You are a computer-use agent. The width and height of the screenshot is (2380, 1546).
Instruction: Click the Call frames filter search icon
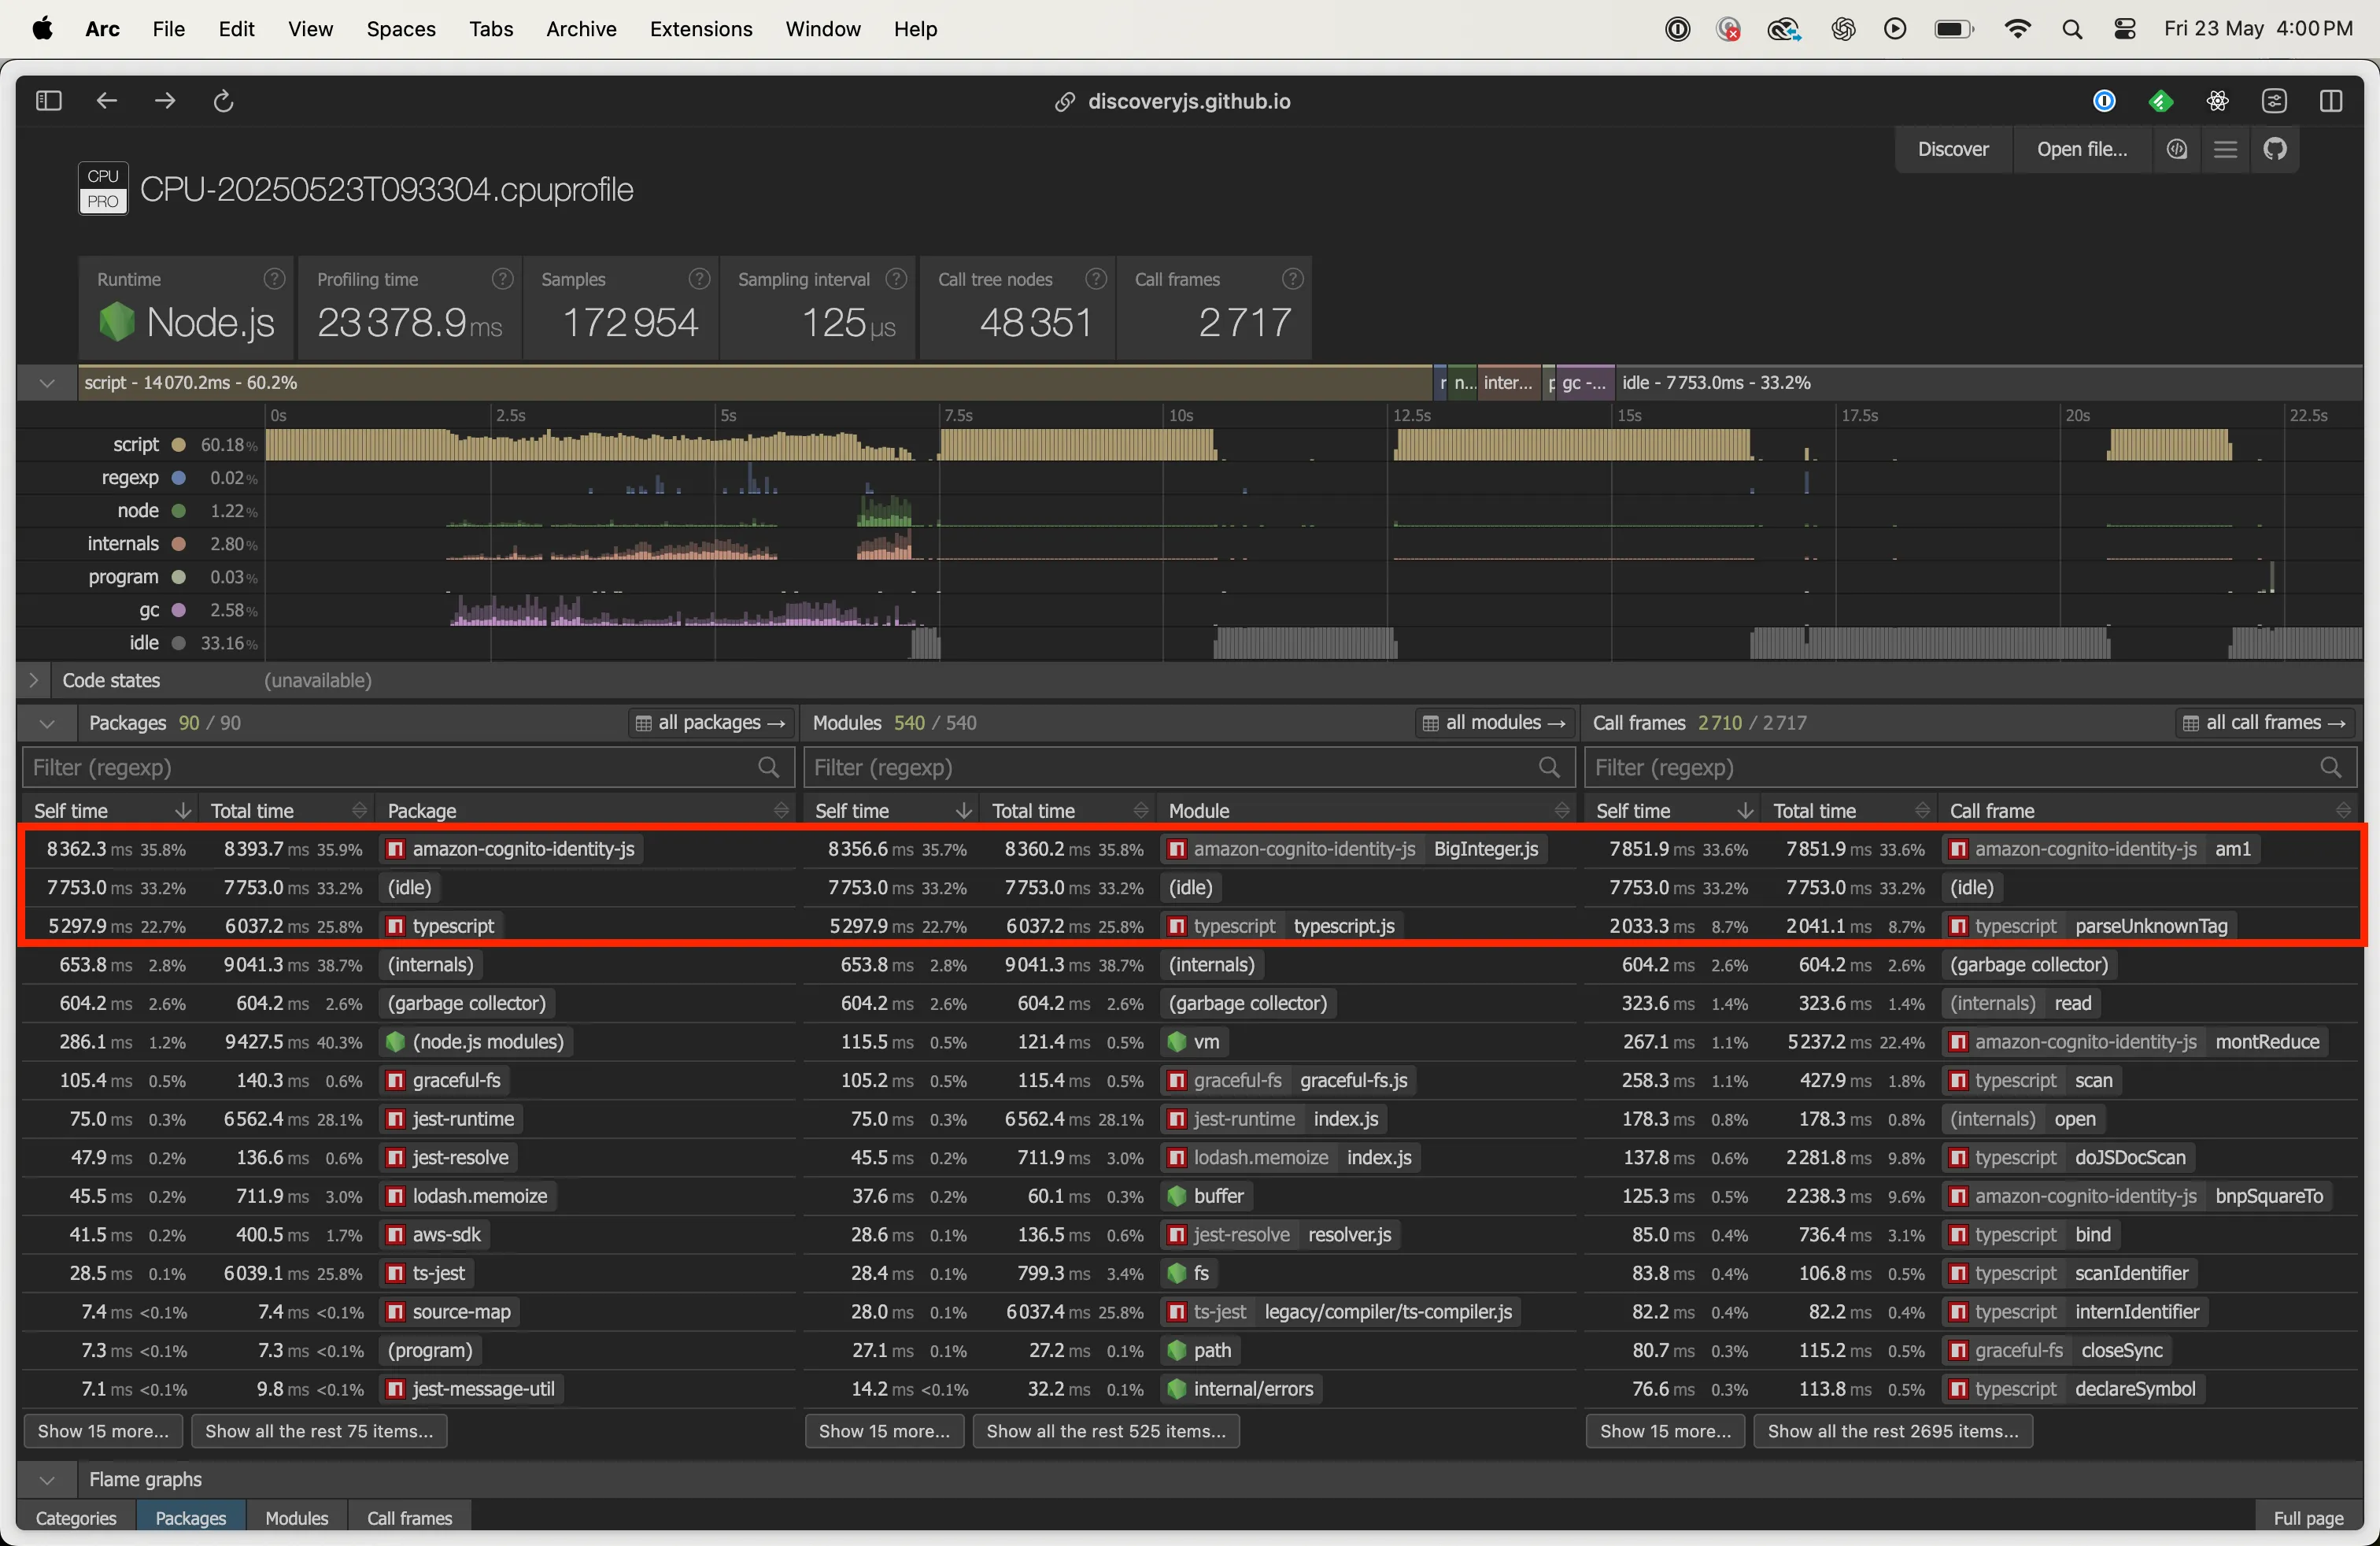[2330, 767]
